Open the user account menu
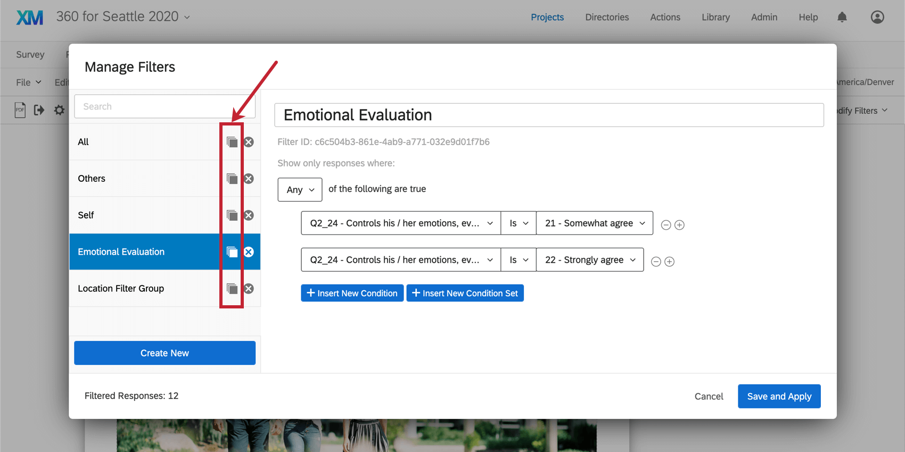905x452 pixels. click(877, 17)
